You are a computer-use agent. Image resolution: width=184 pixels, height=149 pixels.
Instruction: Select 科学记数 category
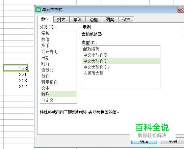(x=58, y=82)
